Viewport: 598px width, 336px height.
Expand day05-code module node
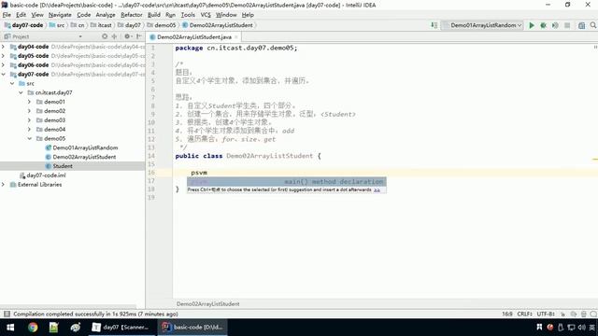tap(4, 56)
